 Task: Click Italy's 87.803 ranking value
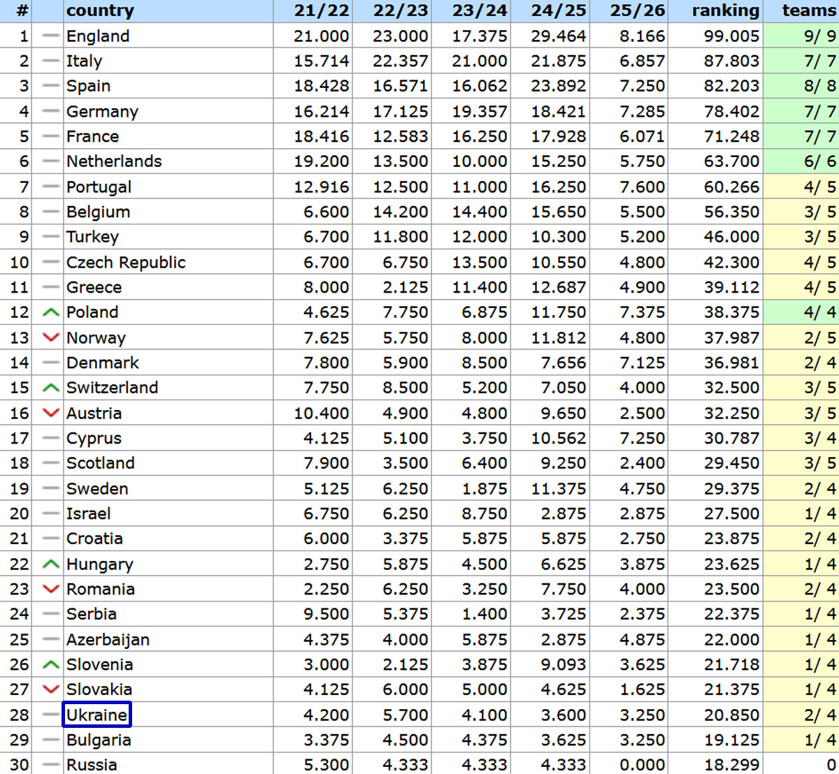click(731, 61)
